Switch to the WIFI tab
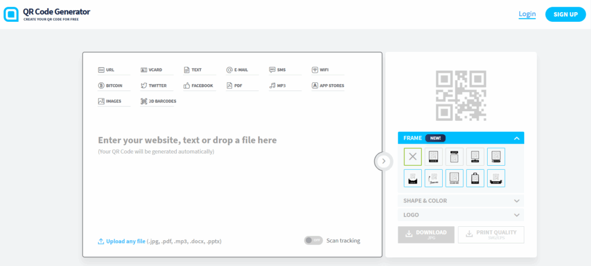 tap(328, 70)
